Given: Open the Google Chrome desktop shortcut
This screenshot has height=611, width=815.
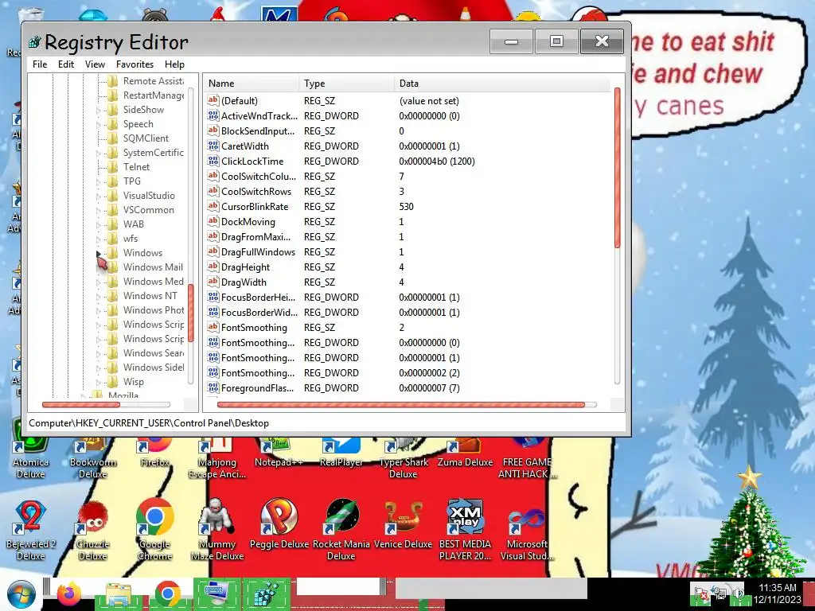Looking at the screenshot, I should pyautogui.click(x=155, y=530).
